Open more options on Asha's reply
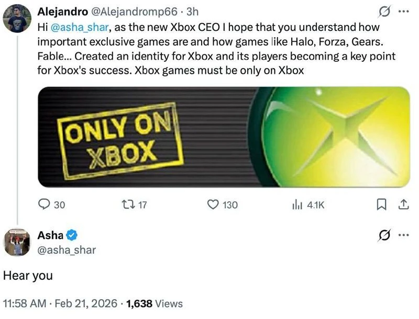 coord(403,235)
